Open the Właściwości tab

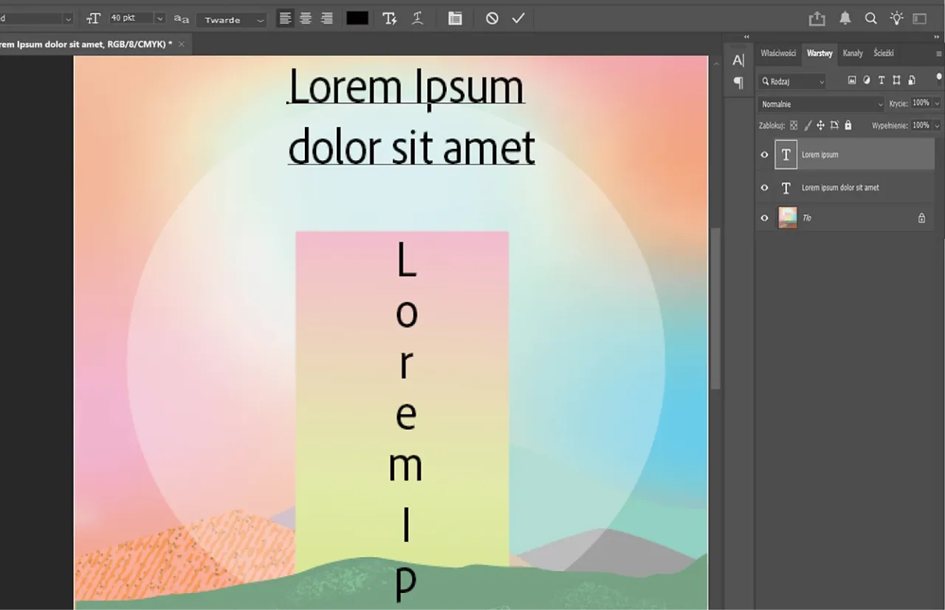[777, 52]
